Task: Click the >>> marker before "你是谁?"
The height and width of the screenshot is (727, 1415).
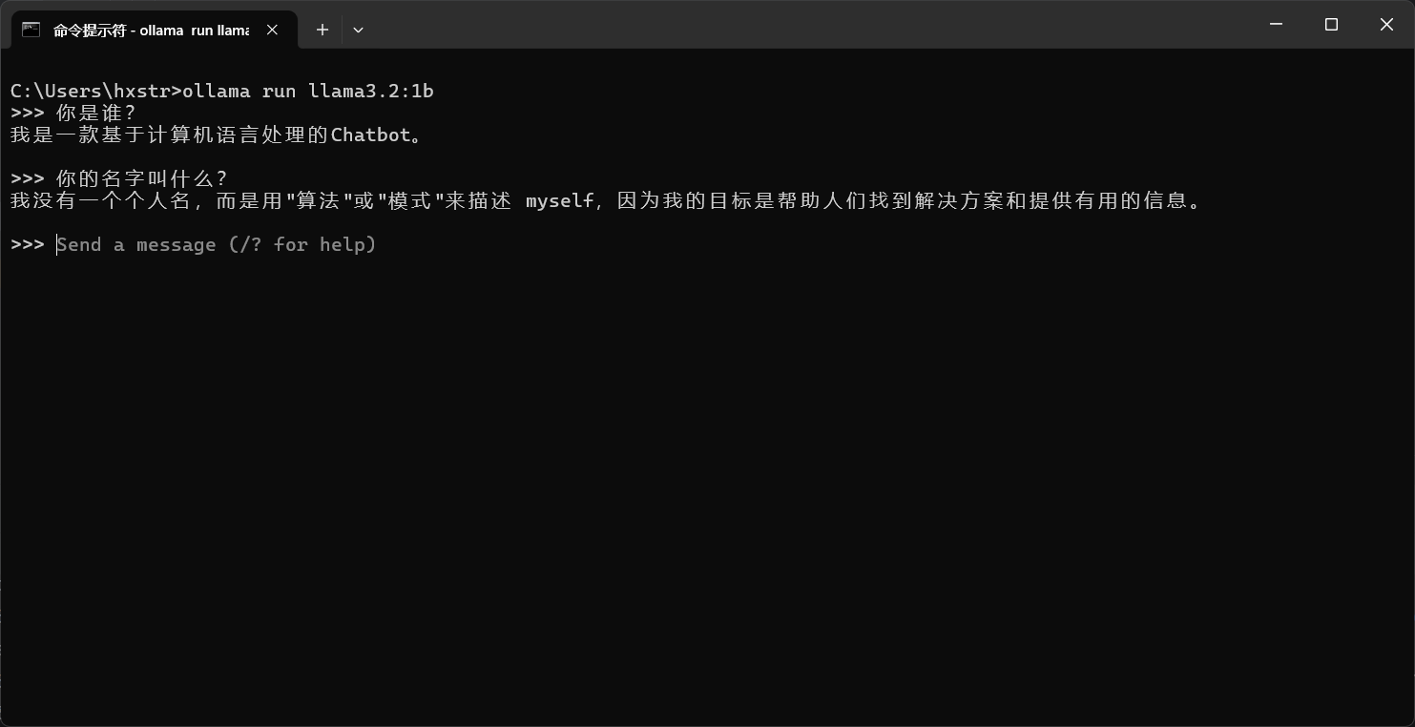Action: pyautogui.click(x=28, y=113)
